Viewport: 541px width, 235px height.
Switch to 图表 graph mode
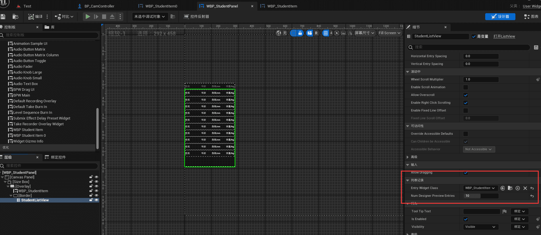531,17
